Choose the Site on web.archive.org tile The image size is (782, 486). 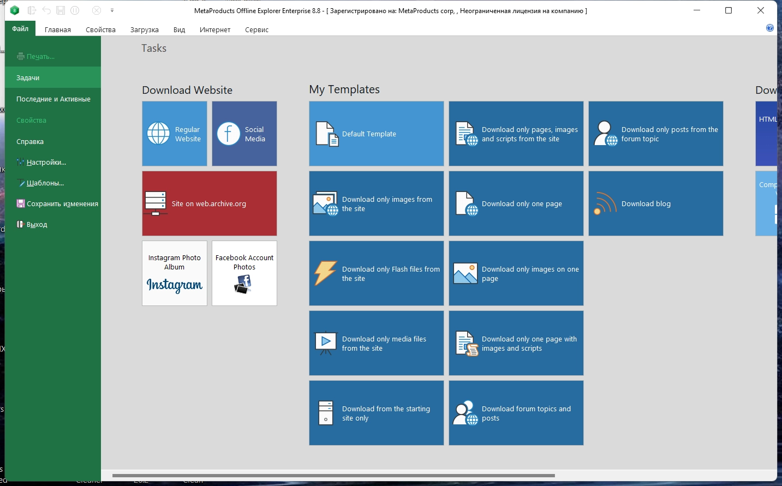point(210,203)
